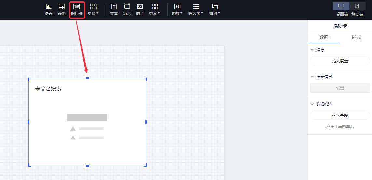Open 更多 next to 图片

tap(155, 9)
